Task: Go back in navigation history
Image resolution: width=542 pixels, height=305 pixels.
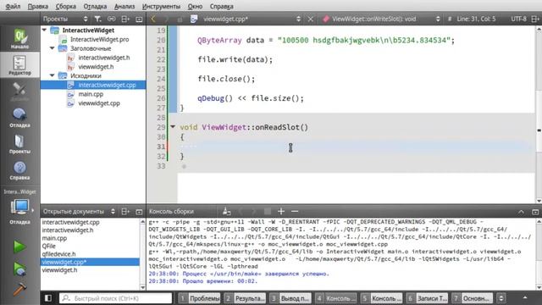Action: click(153, 19)
